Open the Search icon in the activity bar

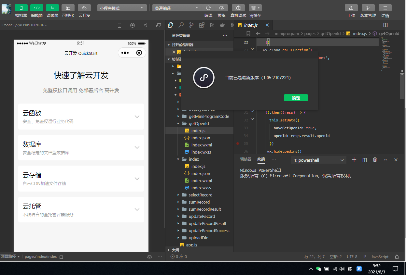pos(181,25)
